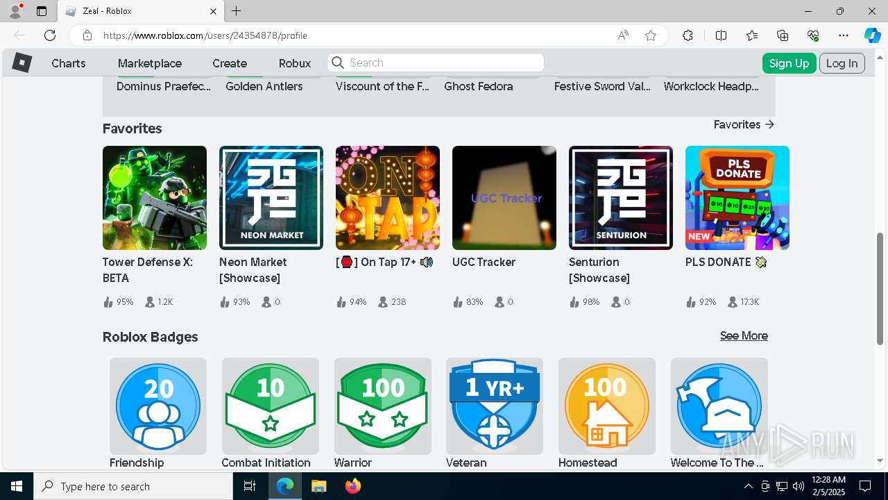Open the tab actions menu icon
The image size is (888, 500).
click(x=42, y=11)
